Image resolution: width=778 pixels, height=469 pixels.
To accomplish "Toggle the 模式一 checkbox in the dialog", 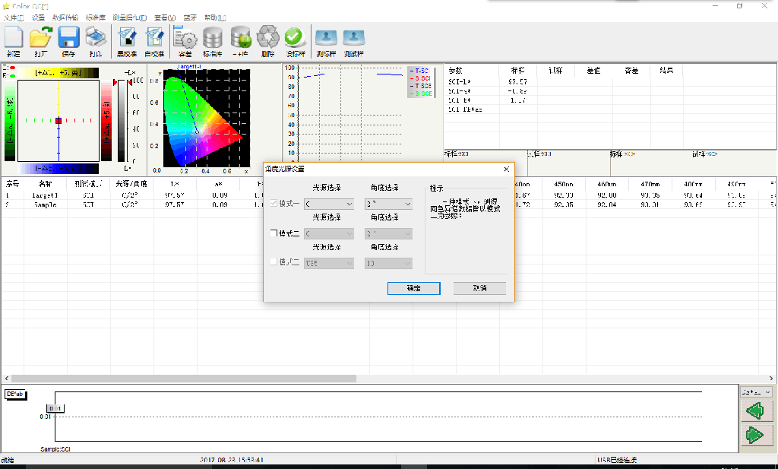I will coord(274,204).
